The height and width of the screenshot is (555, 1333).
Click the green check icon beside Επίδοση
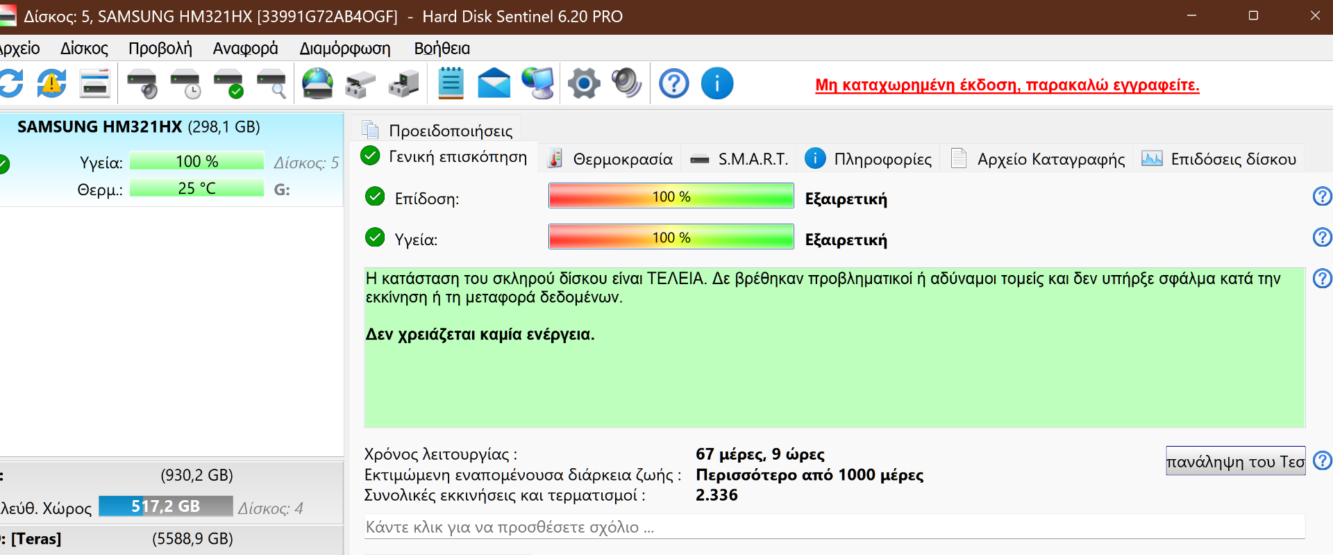pos(375,197)
